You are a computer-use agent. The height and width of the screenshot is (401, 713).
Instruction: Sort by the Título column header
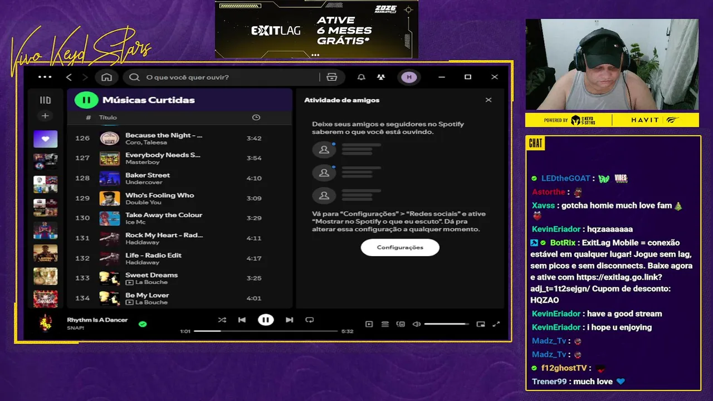pos(108,118)
